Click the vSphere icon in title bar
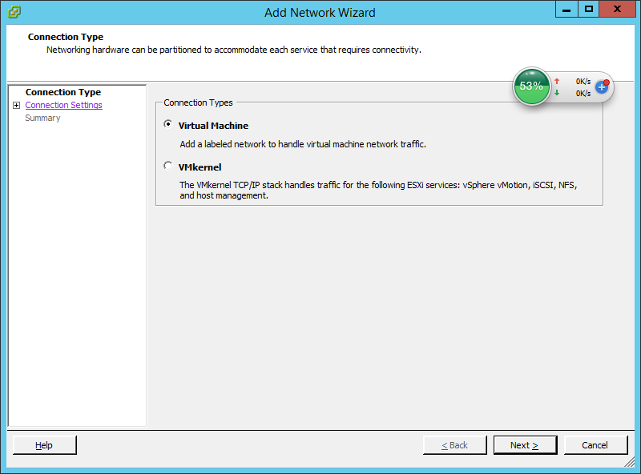Image resolution: width=641 pixels, height=474 pixels. (14, 12)
